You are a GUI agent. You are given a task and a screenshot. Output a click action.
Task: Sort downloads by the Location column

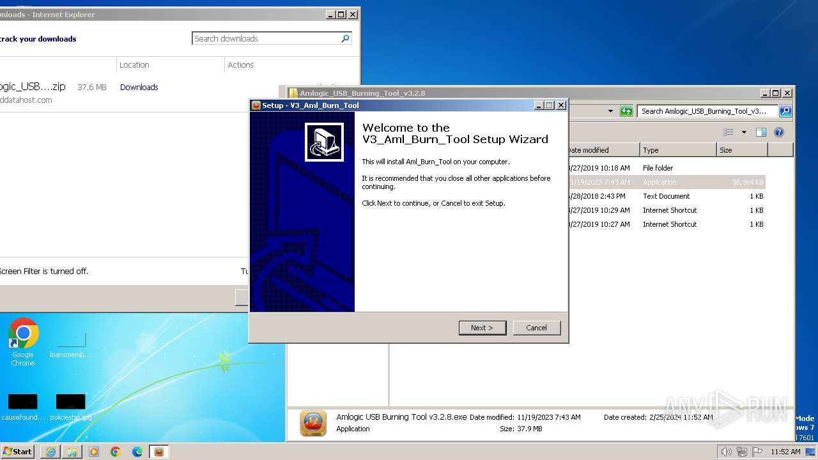click(x=134, y=65)
